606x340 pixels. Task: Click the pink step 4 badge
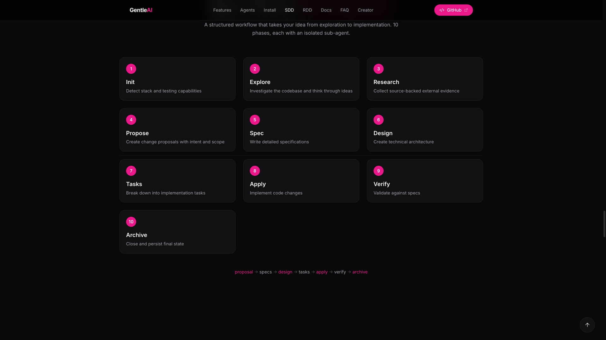[131, 120]
